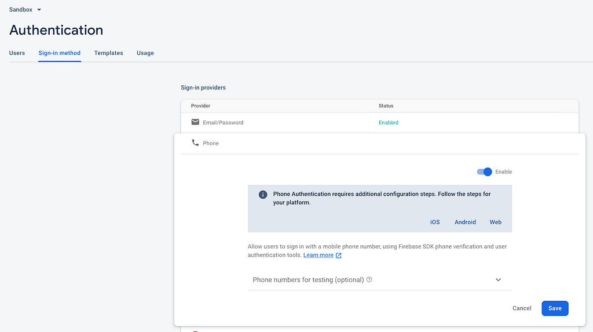Click the help icon next to testing numbers

click(369, 279)
